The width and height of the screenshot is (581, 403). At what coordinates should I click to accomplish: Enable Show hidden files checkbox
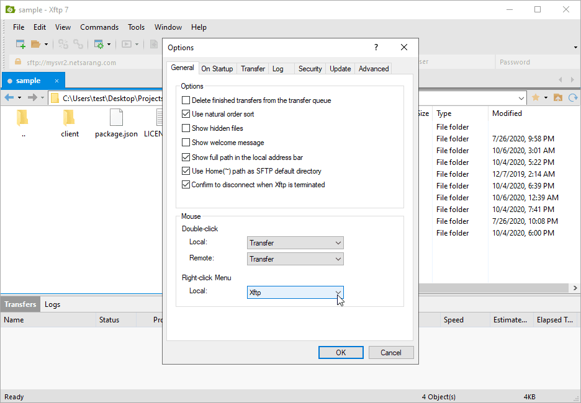coord(186,128)
